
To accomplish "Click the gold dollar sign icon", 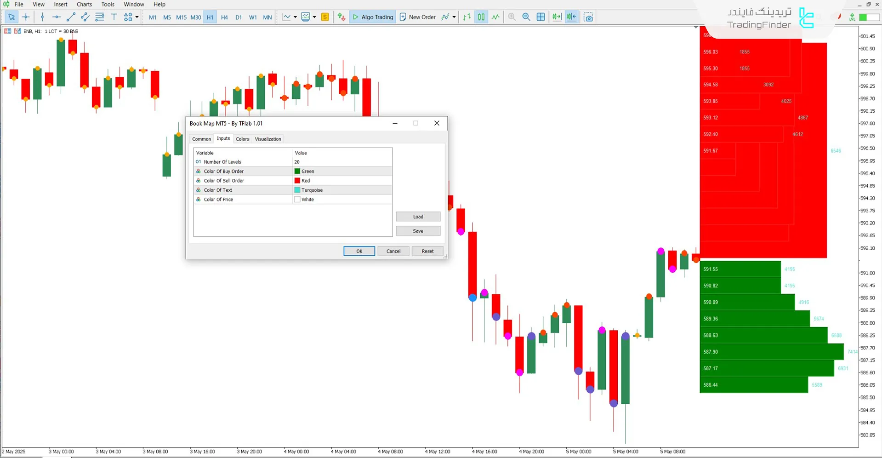I will [325, 17].
